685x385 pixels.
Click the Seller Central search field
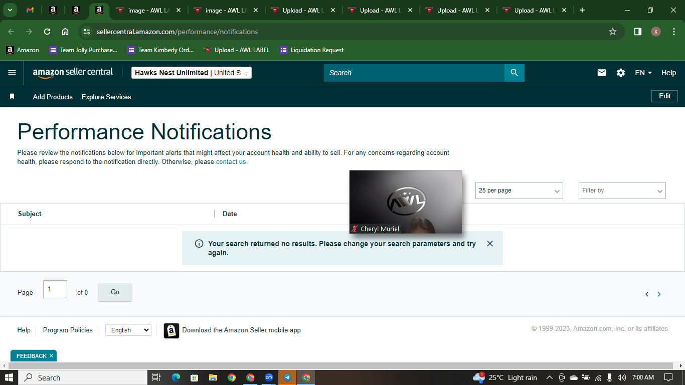coord(414,73)
